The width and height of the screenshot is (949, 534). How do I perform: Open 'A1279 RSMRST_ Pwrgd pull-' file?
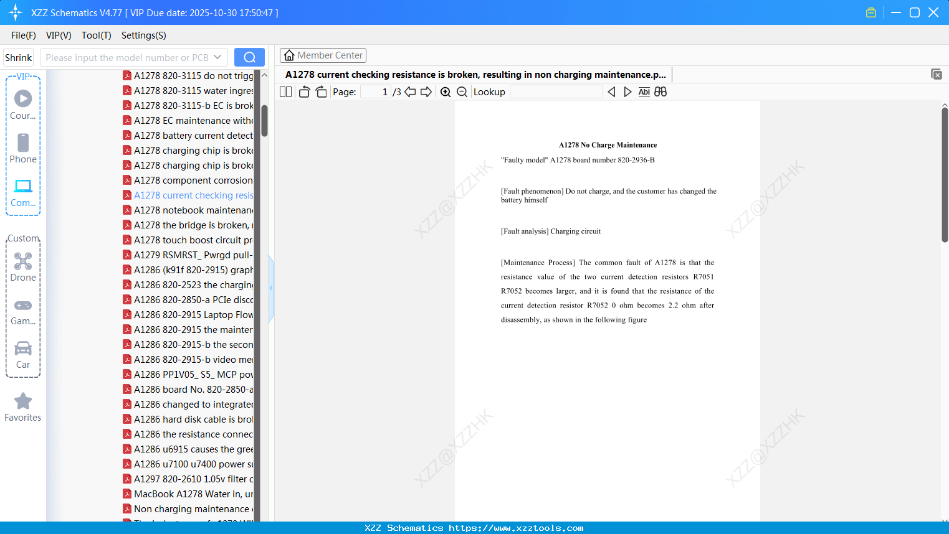188,255
